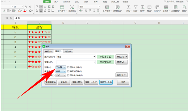Click the percent style icon

tap(86, 11)
